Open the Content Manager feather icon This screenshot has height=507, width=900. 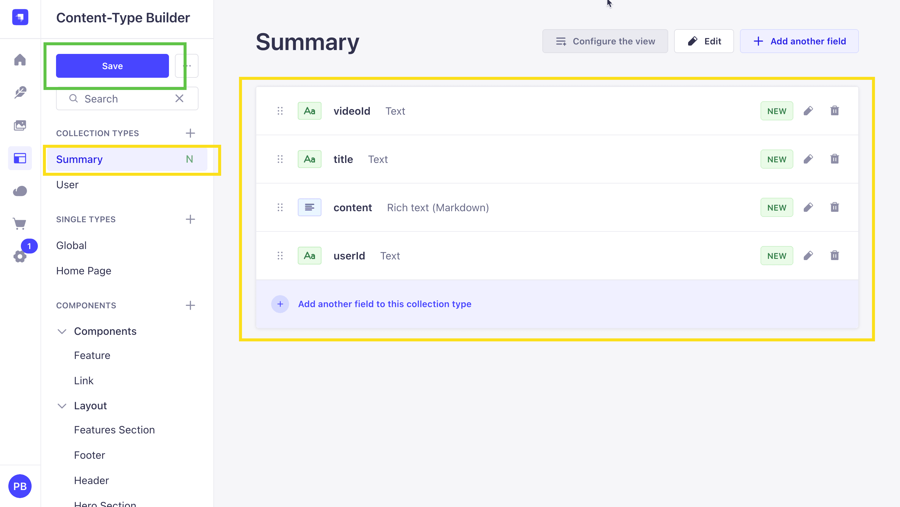[x=20, y=93]
